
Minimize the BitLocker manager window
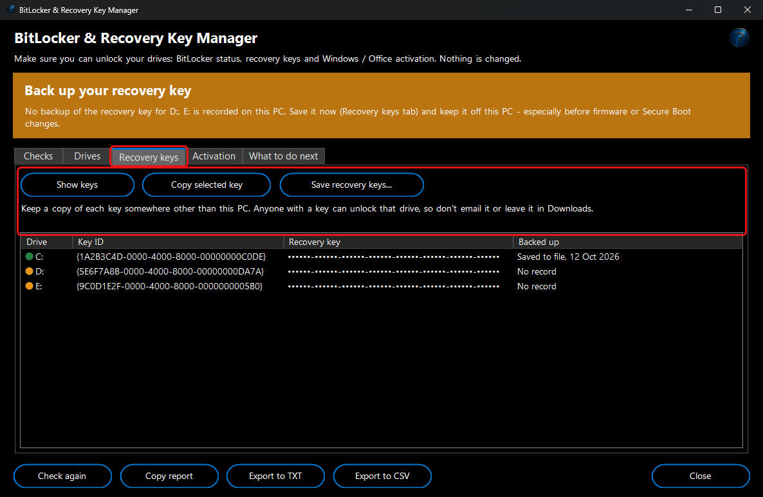(x=688, y=10)
